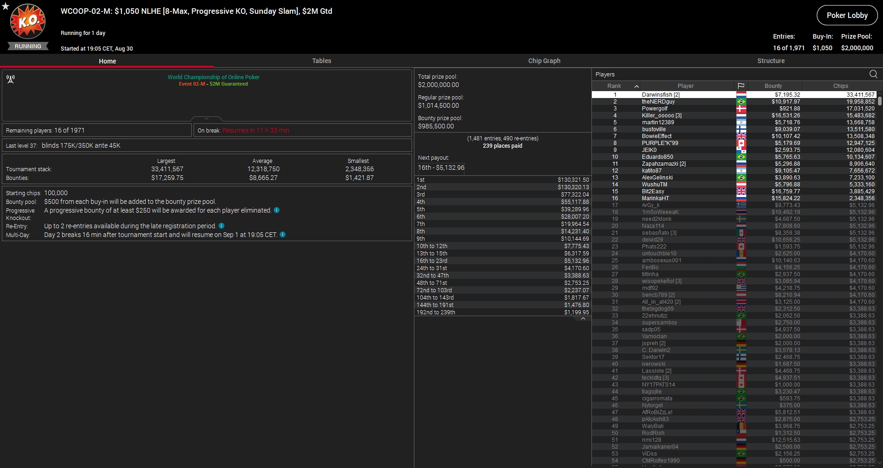Select eliminated player supersamboy row
The width and height of the screenshot is (883, 468).
point(734,323)
